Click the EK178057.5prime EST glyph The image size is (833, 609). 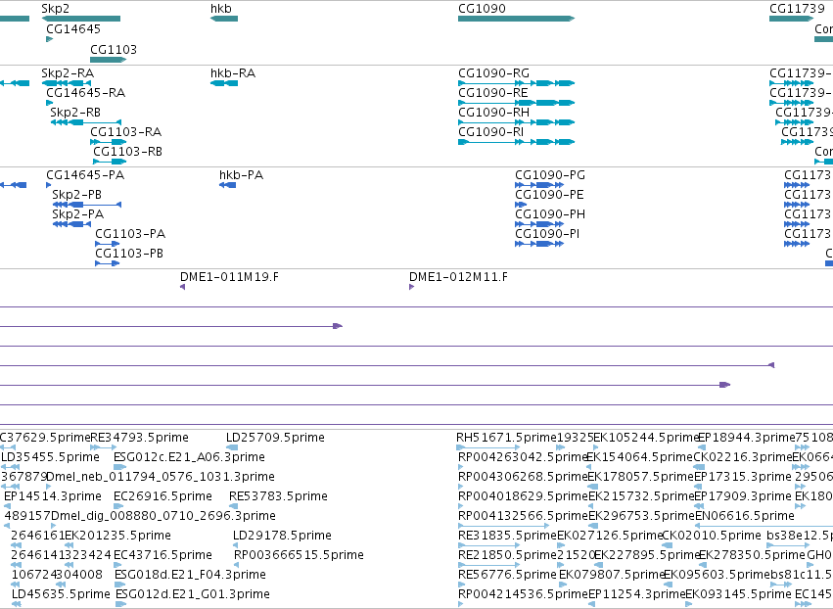(593, 487)
